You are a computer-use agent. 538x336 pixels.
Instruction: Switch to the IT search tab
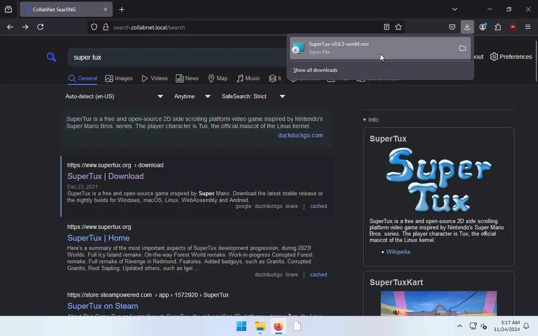275,79
